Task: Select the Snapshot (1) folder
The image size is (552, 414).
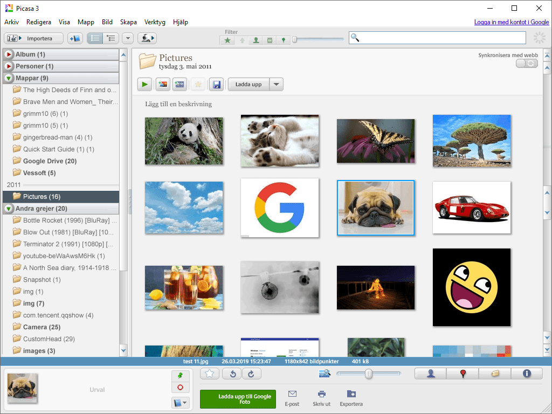Action: [x=42, y=280]
